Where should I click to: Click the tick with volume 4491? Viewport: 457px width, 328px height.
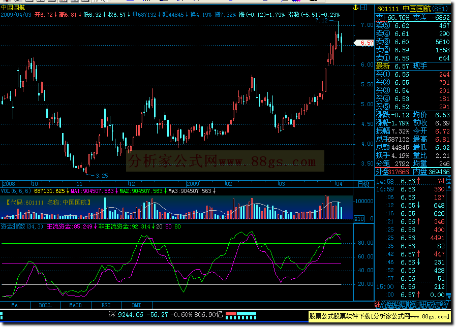pyautogui.click(x=438, y=238)
